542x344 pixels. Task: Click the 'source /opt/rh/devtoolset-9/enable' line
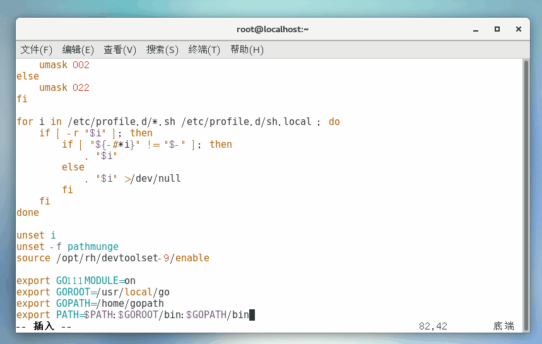point(113,258)
